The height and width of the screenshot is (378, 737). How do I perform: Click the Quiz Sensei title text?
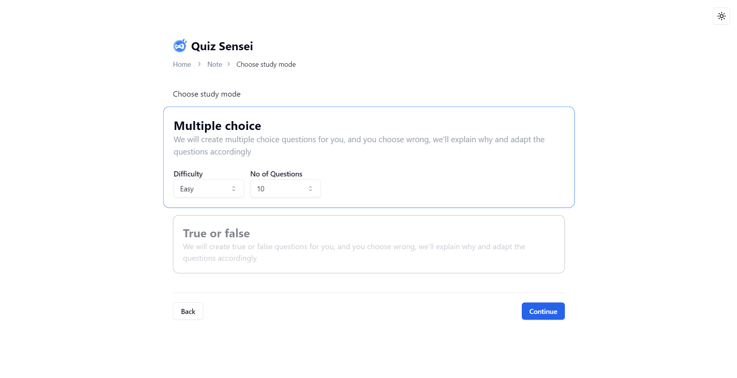coord(222,46)
